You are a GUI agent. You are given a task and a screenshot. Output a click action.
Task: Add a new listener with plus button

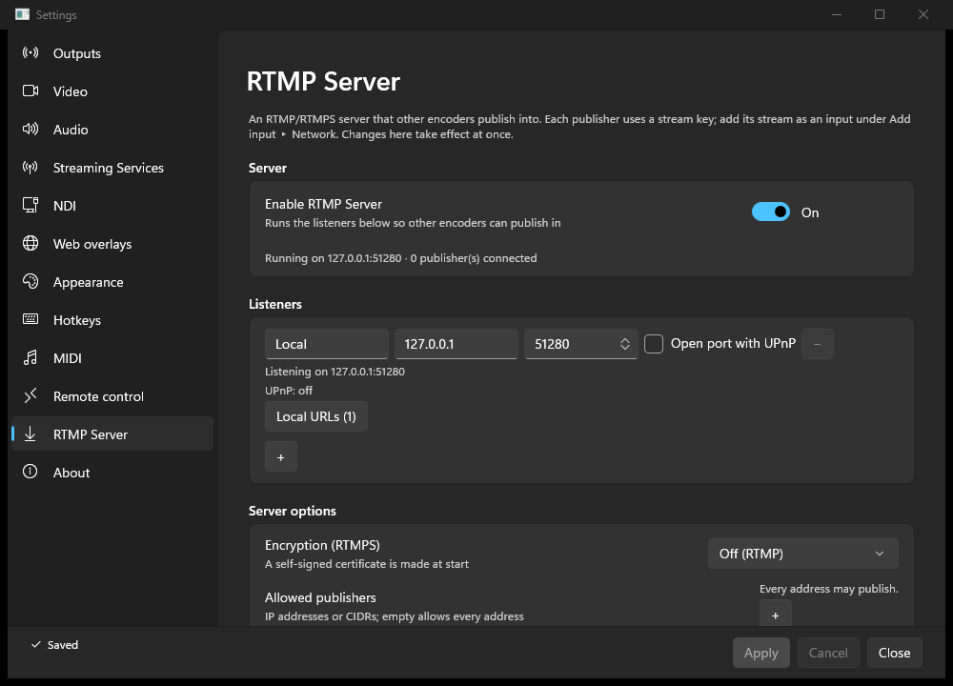point(281,457)
